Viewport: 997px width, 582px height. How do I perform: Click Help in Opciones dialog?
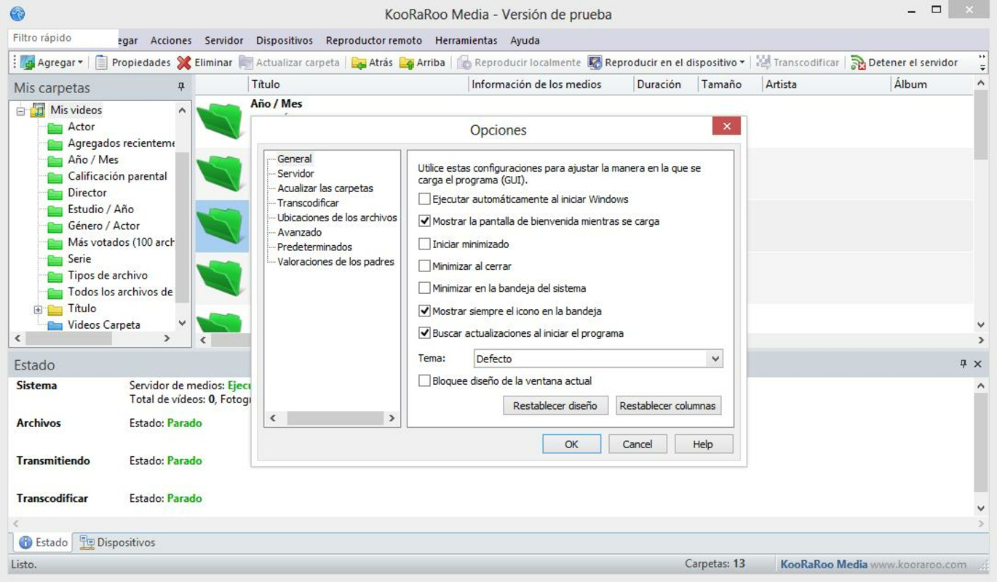(x=703, y=444)
